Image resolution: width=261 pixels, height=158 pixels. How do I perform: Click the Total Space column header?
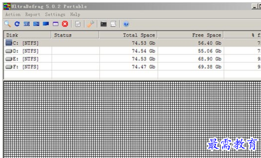(x=128, y=35)
